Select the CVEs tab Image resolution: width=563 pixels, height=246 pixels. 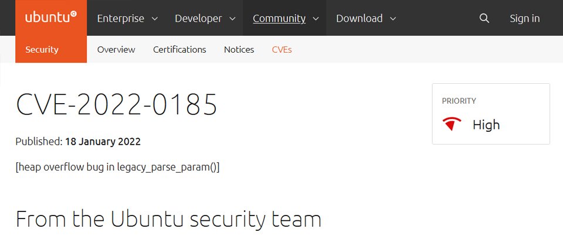tap(281, 49)
